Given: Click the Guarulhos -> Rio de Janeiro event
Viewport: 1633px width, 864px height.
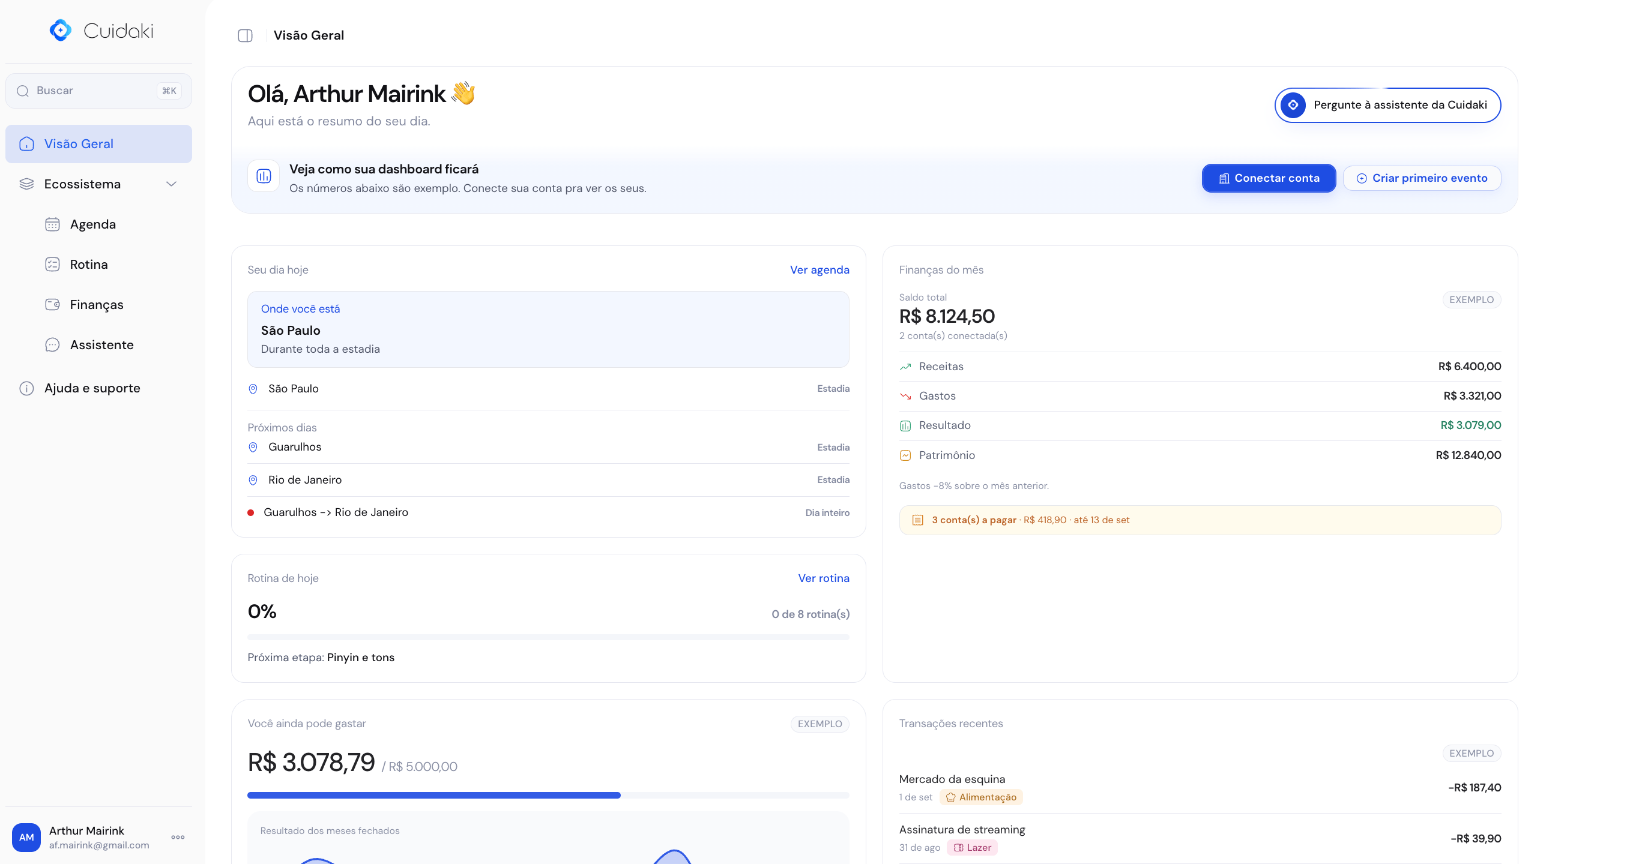Looking at the screenshot, I should coord(548,512).
